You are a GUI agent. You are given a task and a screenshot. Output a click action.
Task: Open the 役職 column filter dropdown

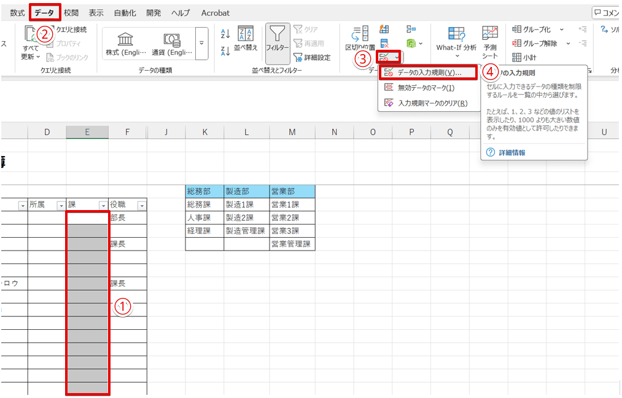142,206
